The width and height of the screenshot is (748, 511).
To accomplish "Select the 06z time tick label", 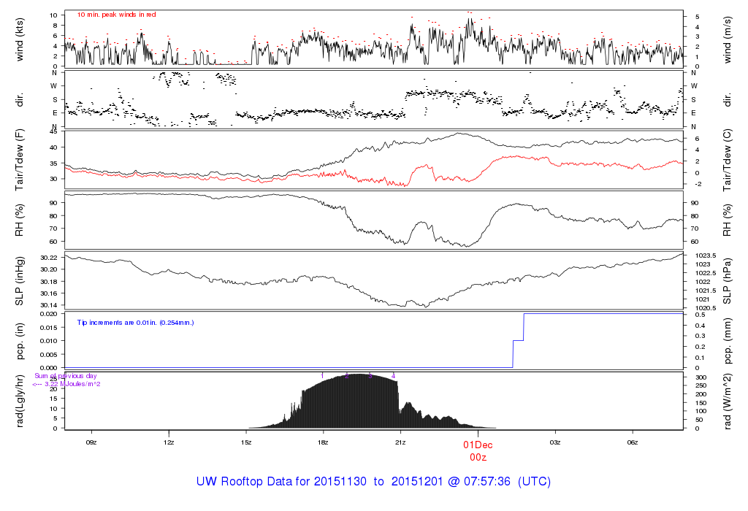I will [633, 442].
